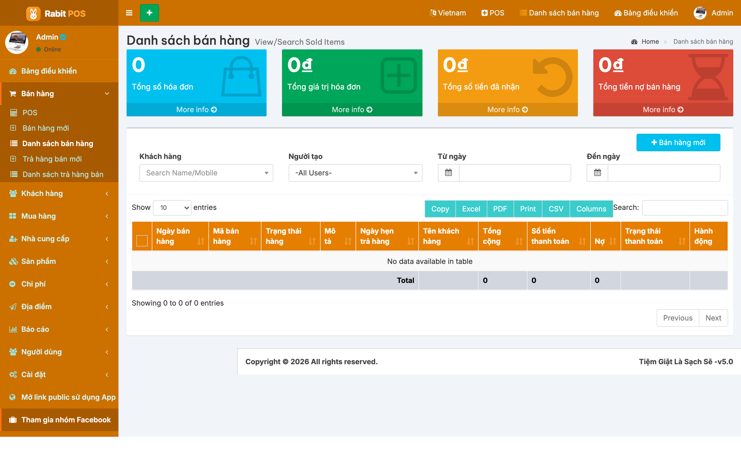The width and height of the screenshot is (741, 463).
Task: Click the green plus quick-add icon
Action: 149,13
